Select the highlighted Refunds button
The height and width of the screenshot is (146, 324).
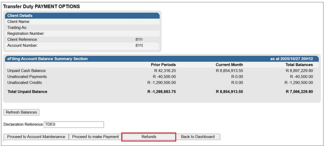coord(149,137)
